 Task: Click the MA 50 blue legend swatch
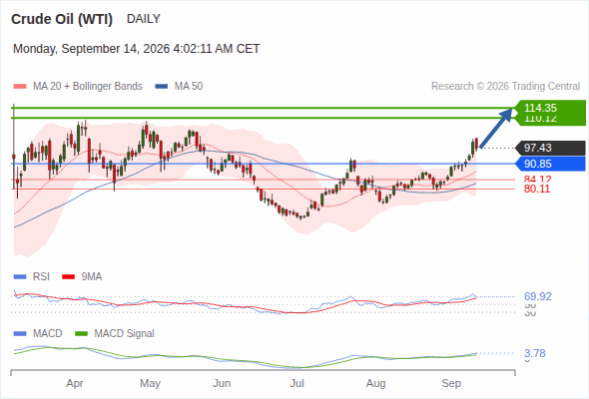click(x=162, y=87)
